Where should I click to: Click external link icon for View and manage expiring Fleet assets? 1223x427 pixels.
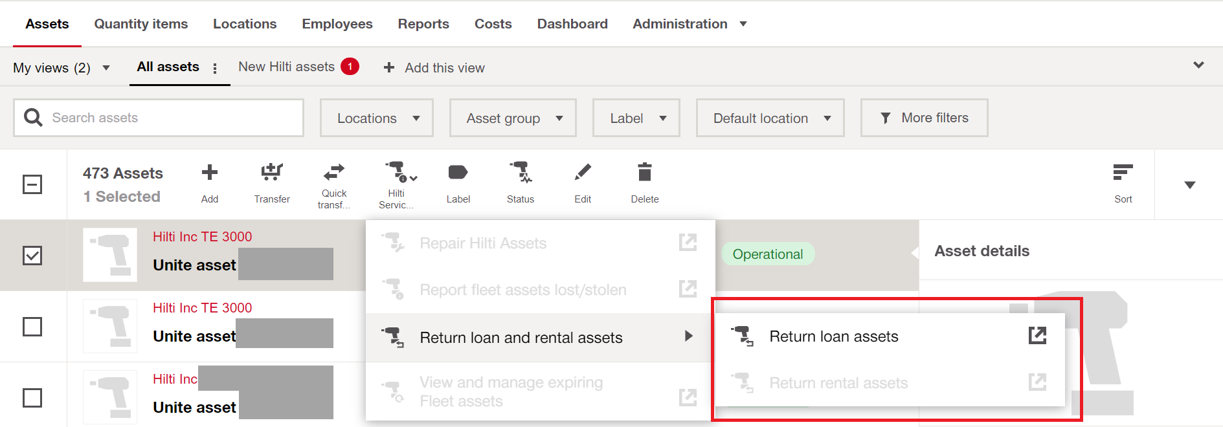point(688,397)
